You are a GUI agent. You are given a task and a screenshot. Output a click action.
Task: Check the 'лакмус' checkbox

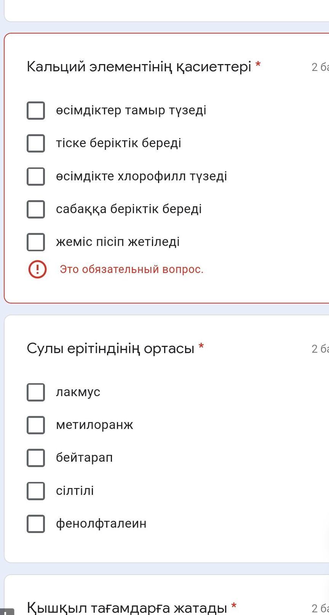[x=36, y=392]
